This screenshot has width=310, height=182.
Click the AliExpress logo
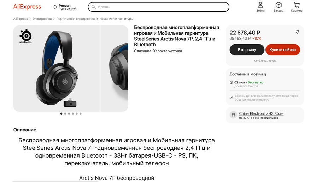pos(27,7)
